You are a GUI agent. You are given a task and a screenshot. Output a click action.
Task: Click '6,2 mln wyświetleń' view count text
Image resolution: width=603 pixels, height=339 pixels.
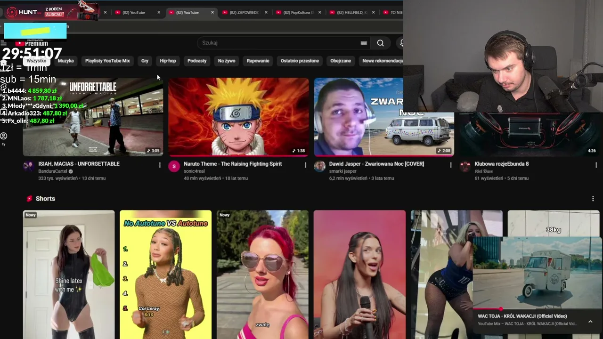click(x=349, y=178)
